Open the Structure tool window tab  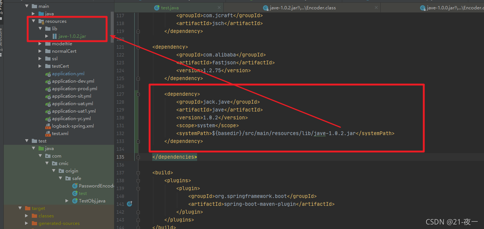coord(1,43)
